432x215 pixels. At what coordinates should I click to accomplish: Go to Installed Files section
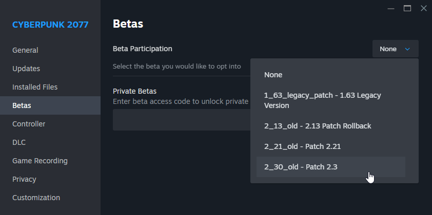tap(35, 87)
